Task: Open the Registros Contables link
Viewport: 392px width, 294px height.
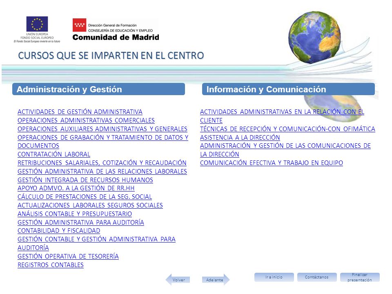Action: [51, 265]
